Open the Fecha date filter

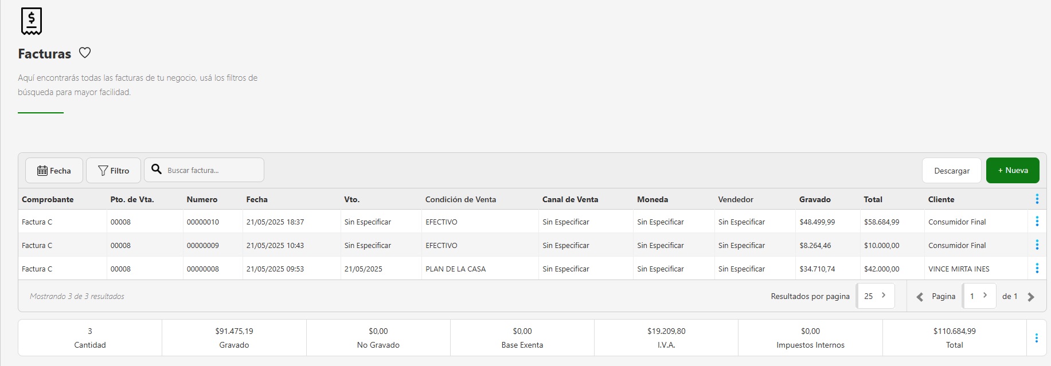tap(54, 171)
